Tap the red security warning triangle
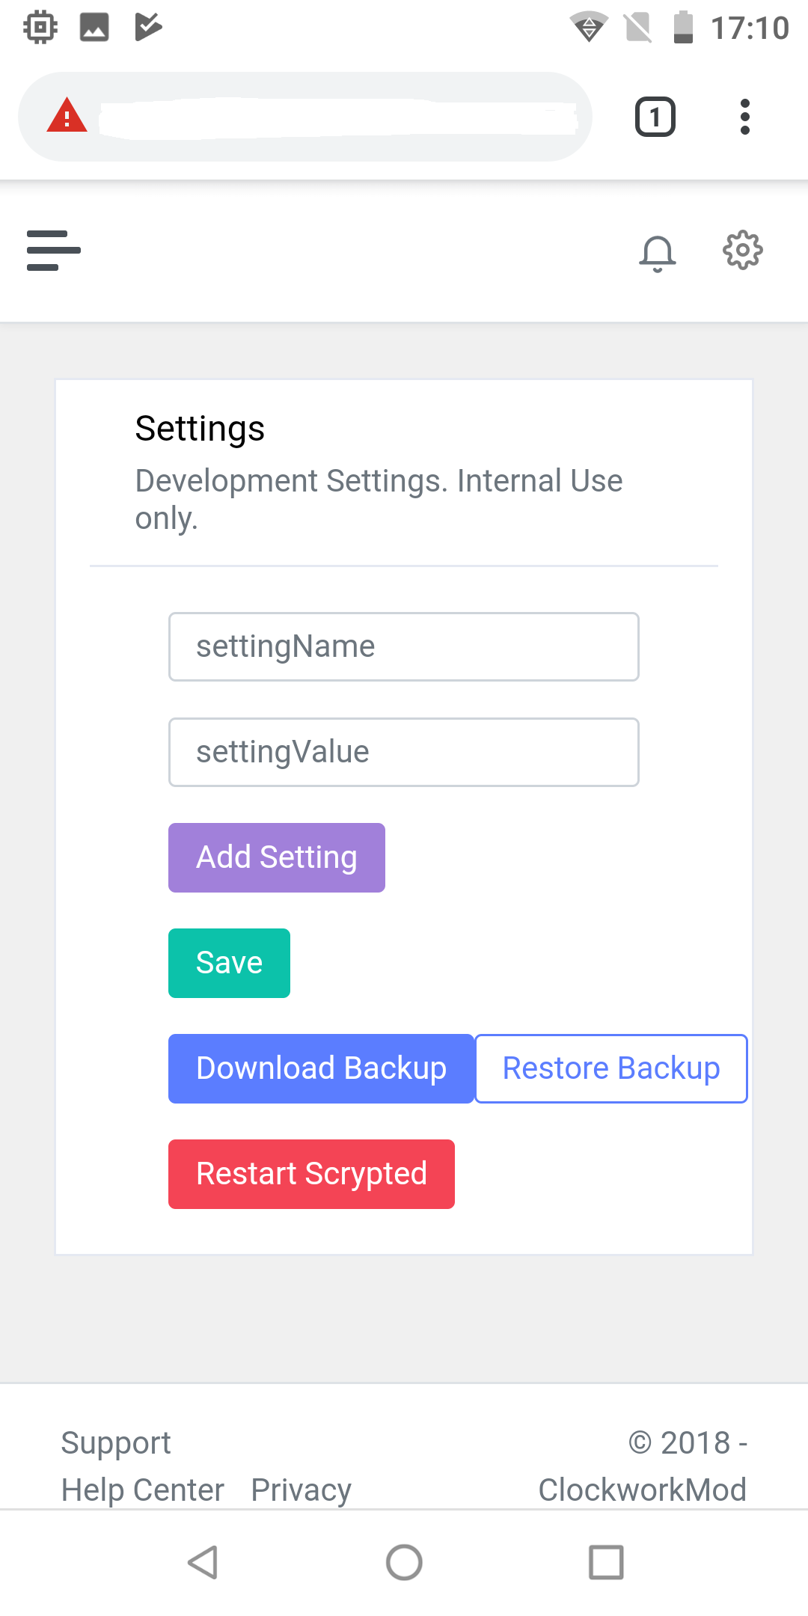808x1616 pixels. [67, 116]
